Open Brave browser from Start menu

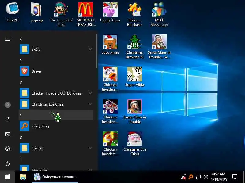[x=56, y=71]
